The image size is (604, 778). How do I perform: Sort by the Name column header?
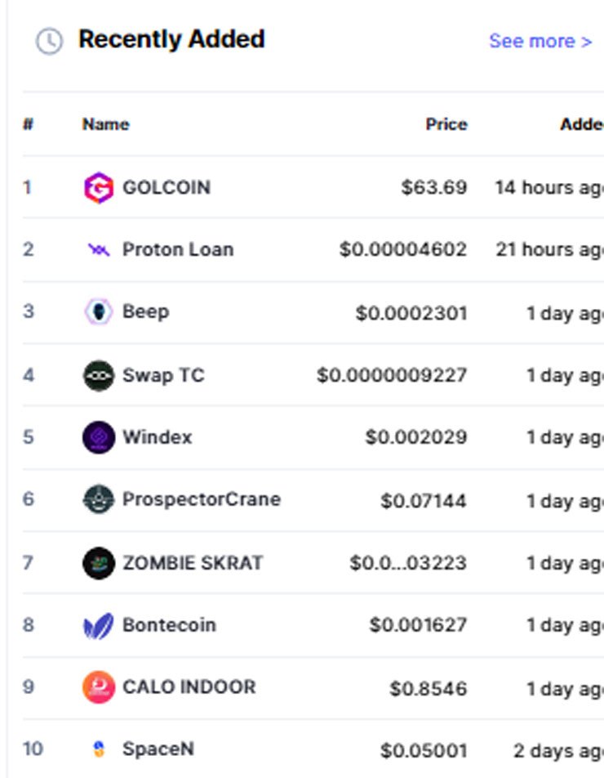[105, 124]
